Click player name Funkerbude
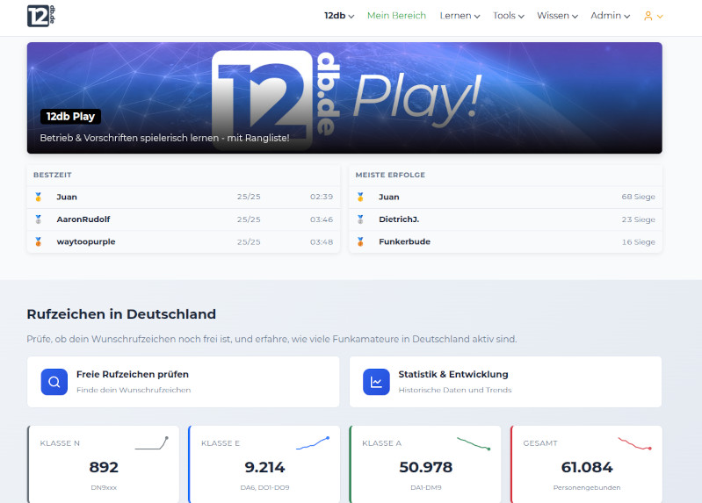The height and width of the screenshot is (503, 702). [404, 241]
